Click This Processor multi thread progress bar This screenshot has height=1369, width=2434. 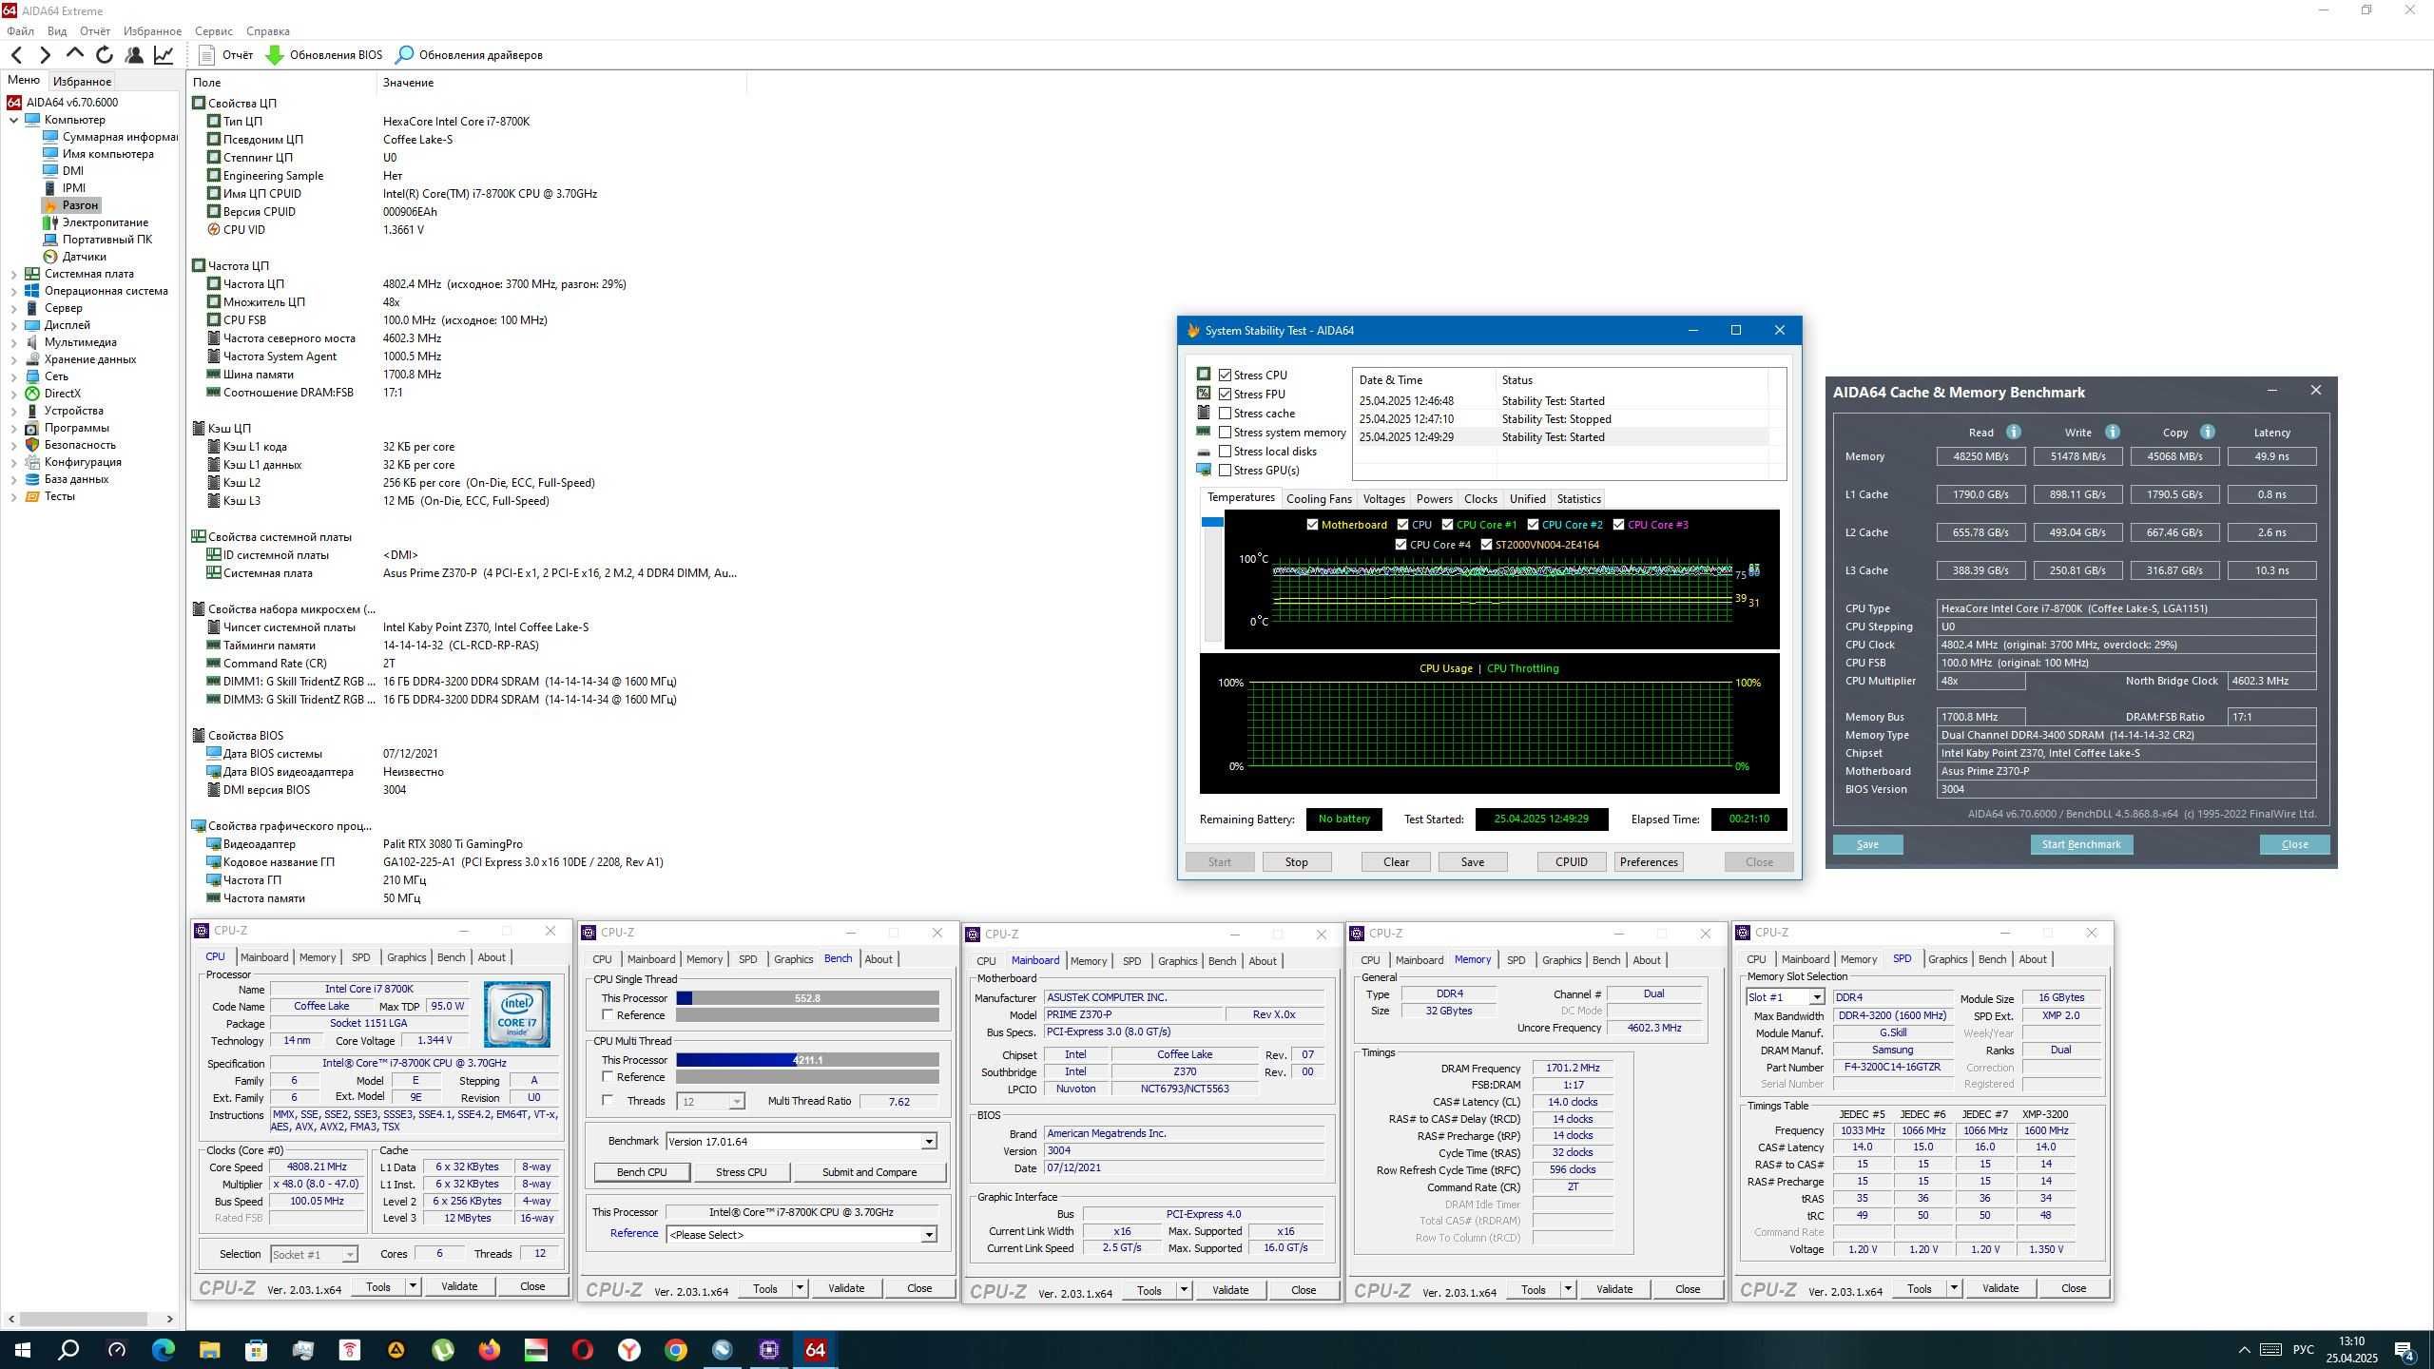(x=807, y=1060)
